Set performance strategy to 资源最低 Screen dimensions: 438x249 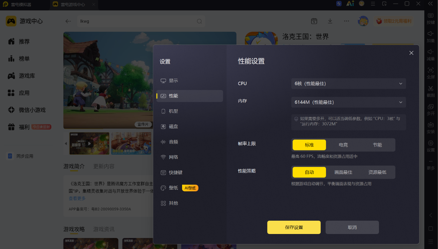click(377, 172)
